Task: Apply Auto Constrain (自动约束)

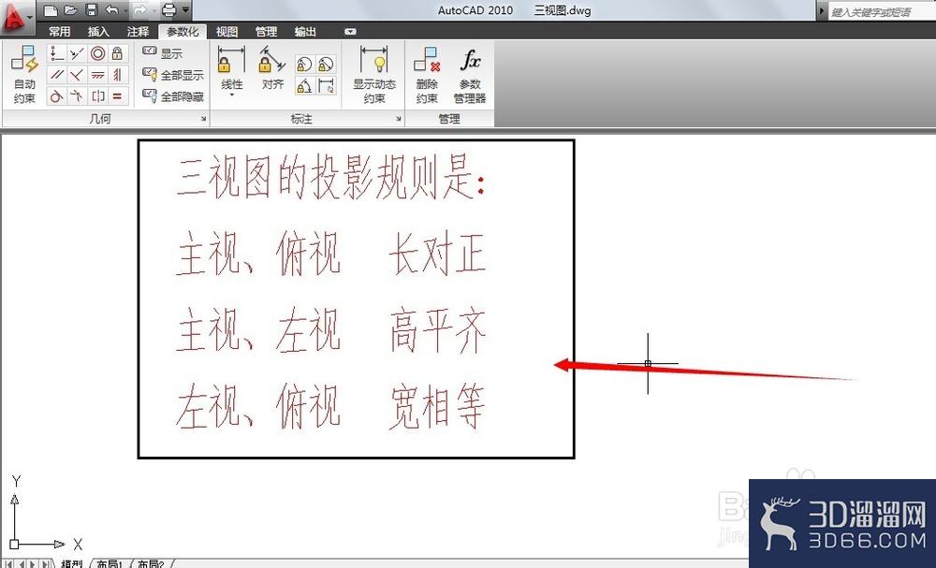Action: click(x=25, y=75)
